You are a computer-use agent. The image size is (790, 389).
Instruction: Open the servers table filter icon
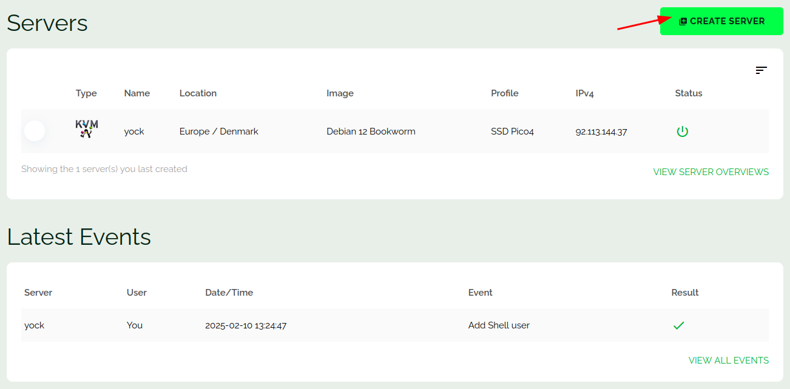[x=761, y=70]
